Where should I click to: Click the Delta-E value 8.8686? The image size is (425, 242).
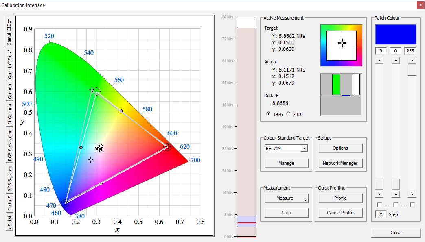click(280, 103)
